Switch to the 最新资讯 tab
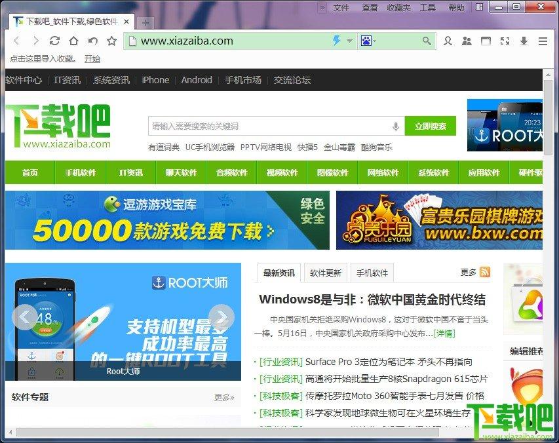Image resolution: width=559 pixels, height=443 pixels. pos(279,273)
